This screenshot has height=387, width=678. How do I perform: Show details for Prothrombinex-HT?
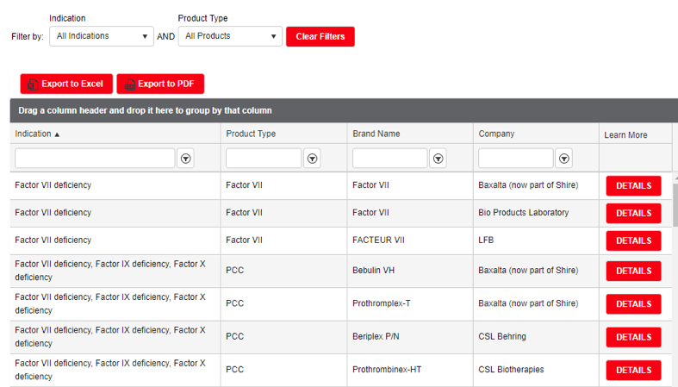633,370
